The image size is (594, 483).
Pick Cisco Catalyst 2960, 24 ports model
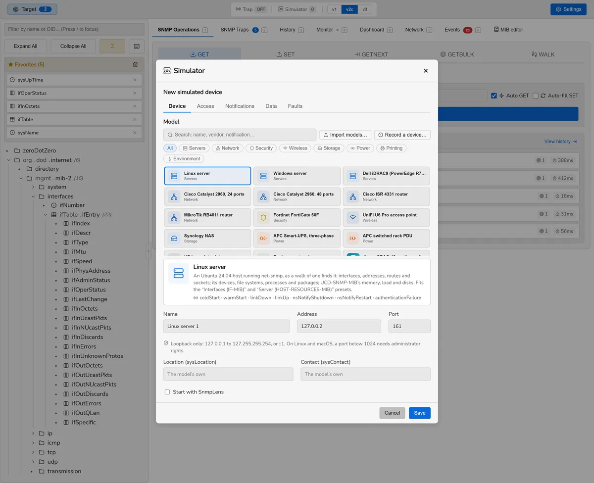[x=207, y=196]
